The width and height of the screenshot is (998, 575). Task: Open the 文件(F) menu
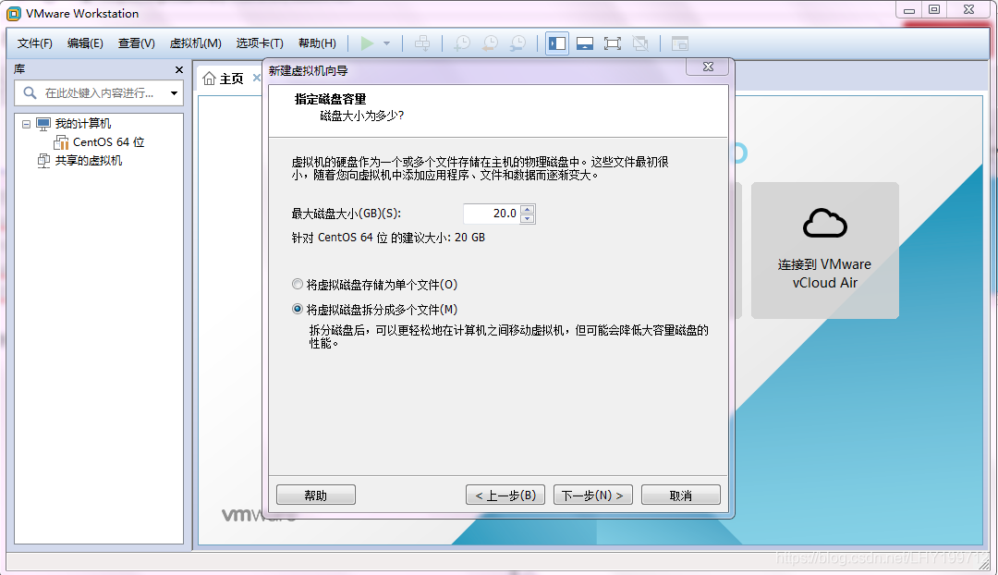[x=34, y=43]
